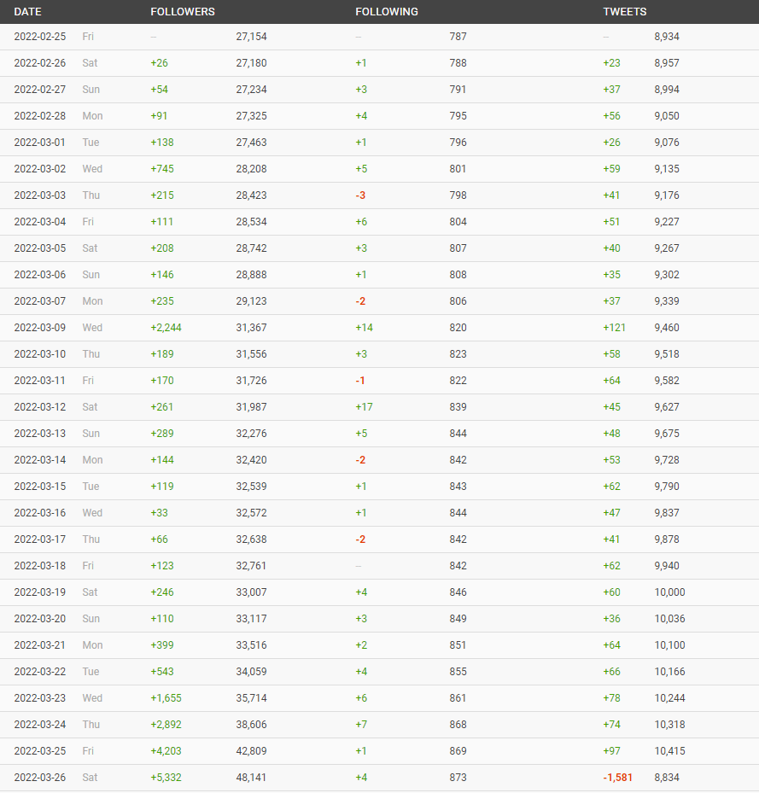This screenshot has height=793, width=759.
Task: Click the -1,581 tweets drop value
Action: 619,778
